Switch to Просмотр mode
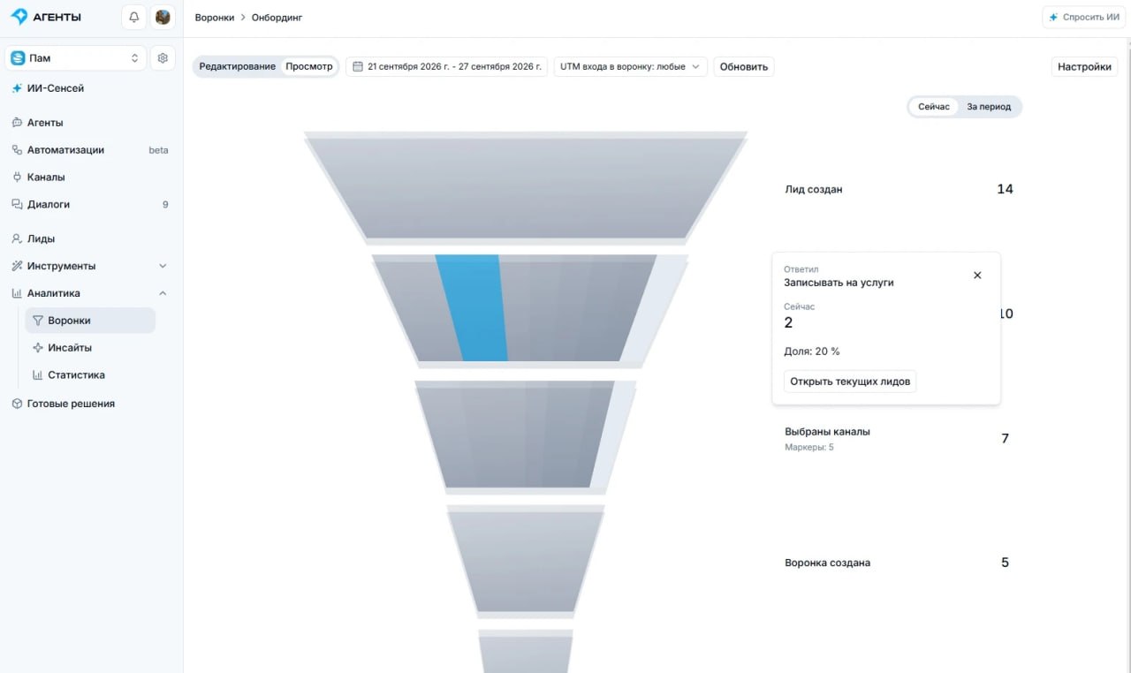The image size is (1131, 673). 309,67
